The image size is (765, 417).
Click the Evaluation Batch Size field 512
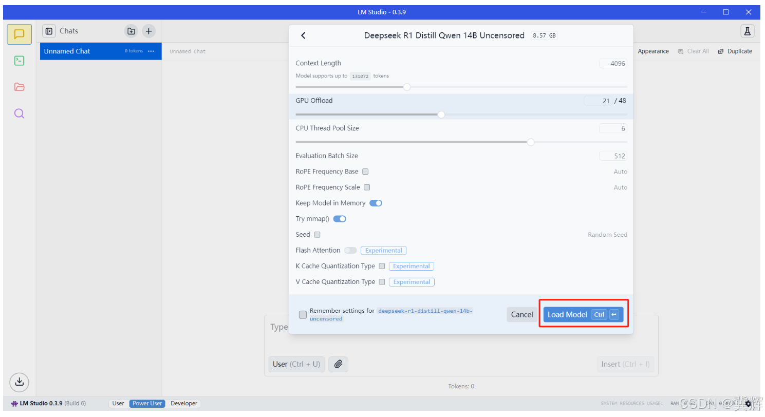point(613,156)
